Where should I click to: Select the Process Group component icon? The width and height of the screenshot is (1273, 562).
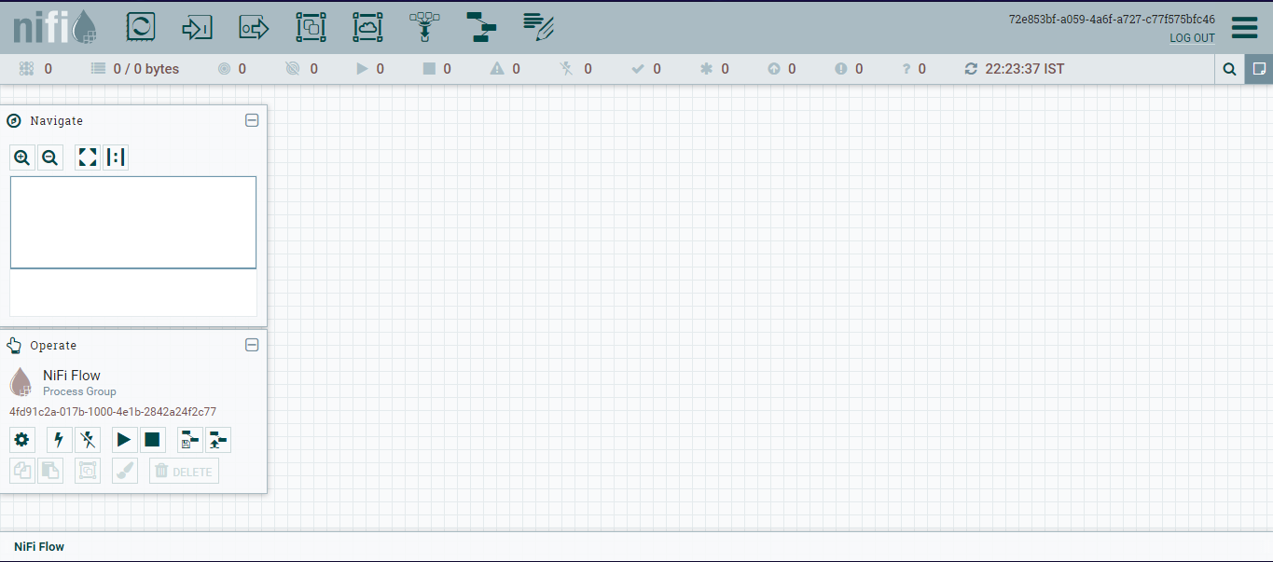point(311,27)
